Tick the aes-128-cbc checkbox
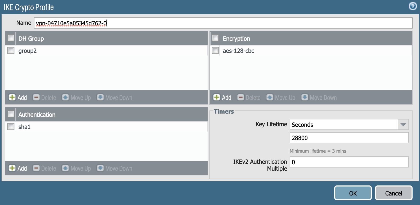 (x=215, y=50)
